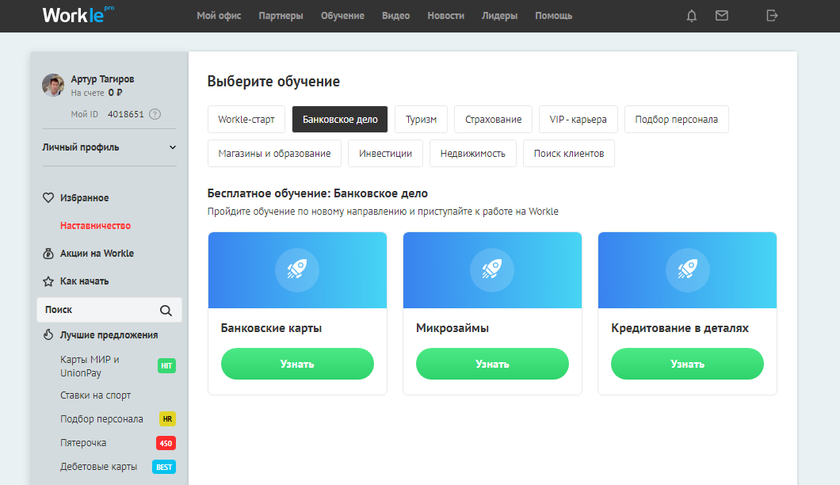Click the magnifier icon in the Поиск field
The height and width of the screenshot is (485, 840).
point(166,310)
